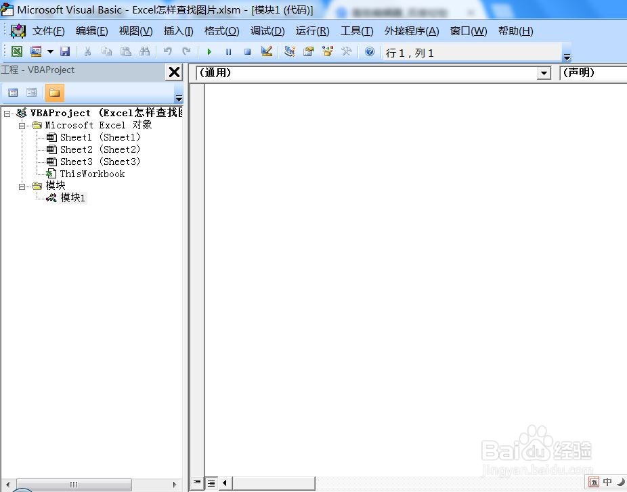
Task: Open 帮助(H) menu
Action: point(515,31)
